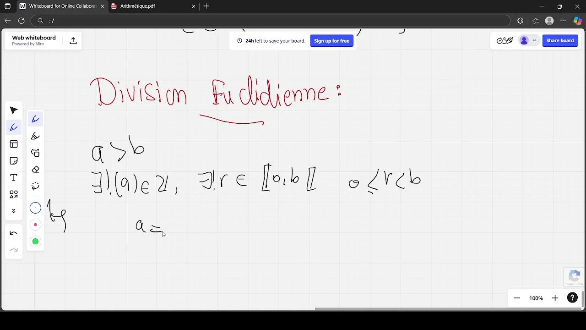Image resolution: width=586 pixels, height=330 pixels.
Task: Pick the red pen color preset
Action: click(35, 225)
